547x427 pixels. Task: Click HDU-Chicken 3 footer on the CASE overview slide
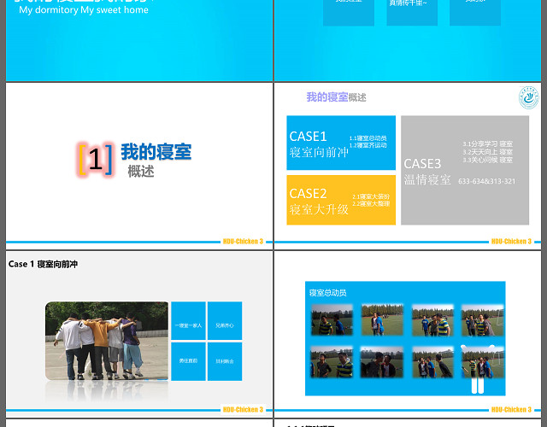pos(511,241)
